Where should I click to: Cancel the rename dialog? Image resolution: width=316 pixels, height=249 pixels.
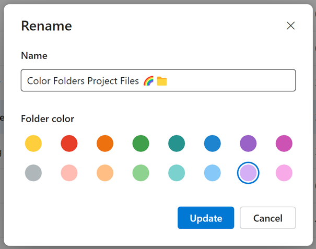tap(267, 218)
